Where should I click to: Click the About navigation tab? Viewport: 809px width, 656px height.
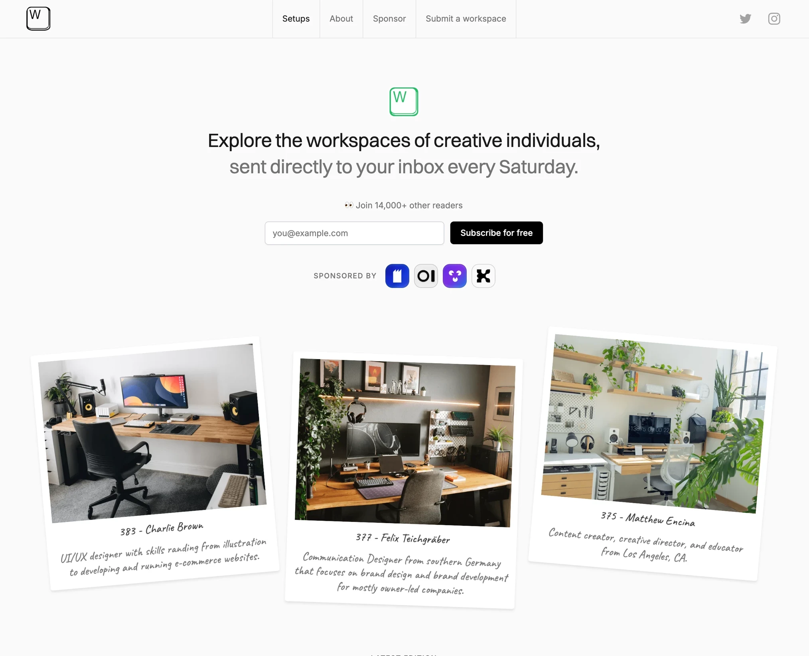coord(341,18)
